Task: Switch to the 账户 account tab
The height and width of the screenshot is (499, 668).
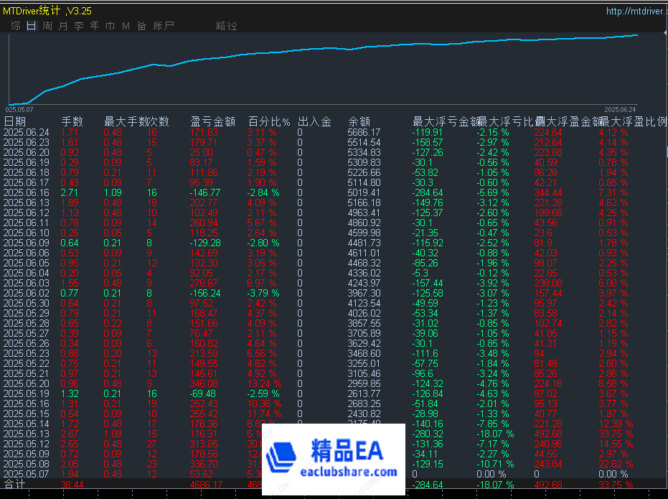Action: tap(164, 26)
